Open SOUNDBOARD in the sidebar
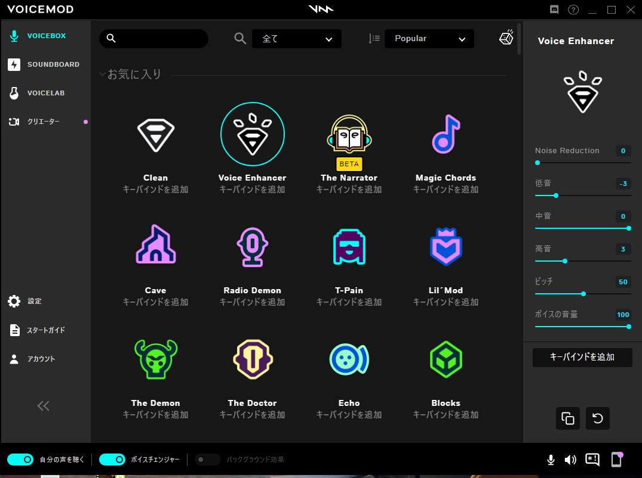The image size is (642, 478). [x=45, y=64]
